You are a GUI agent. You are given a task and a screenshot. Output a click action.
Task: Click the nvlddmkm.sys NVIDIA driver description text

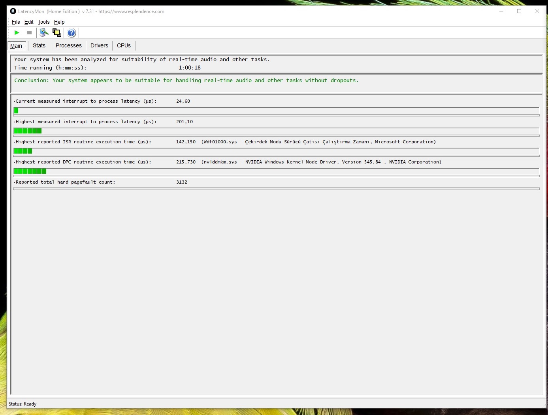point(321,162)
